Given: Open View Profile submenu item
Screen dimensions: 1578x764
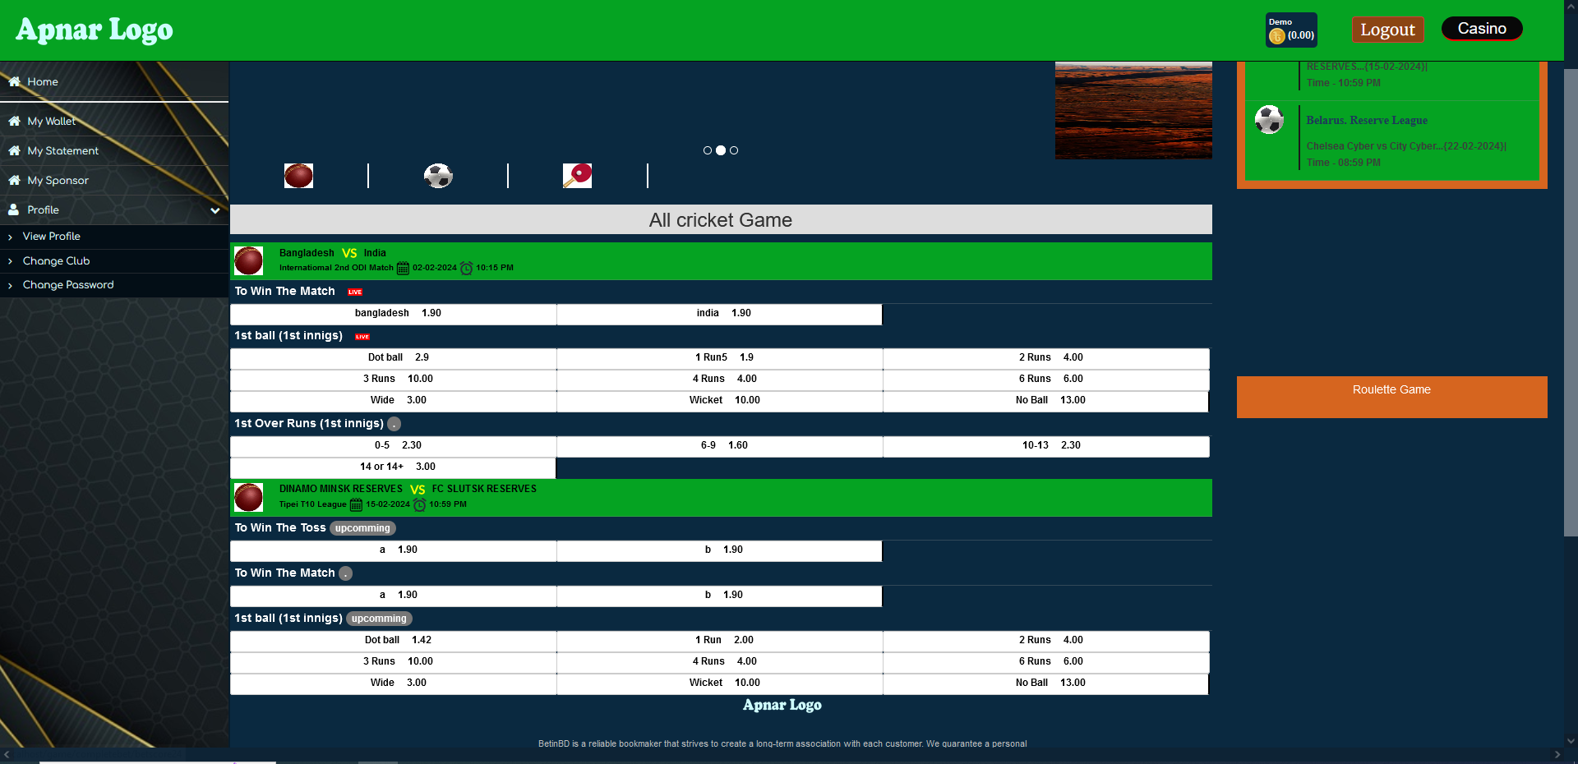Looking at the screenshot, I should 51,237.
